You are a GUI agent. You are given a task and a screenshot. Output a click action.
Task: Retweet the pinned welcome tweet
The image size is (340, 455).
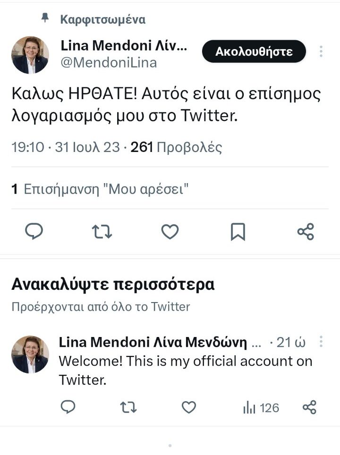(102, 231)
